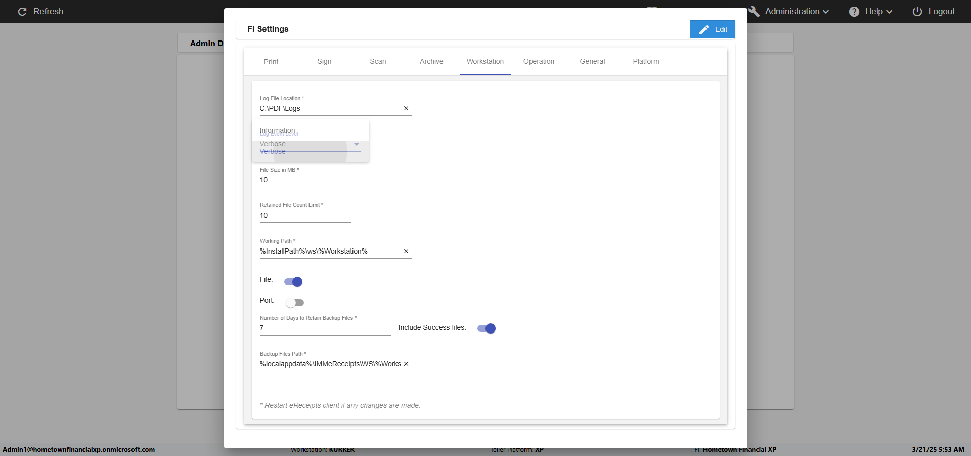Click the Retained File Count Limit field
This screenshot has height=456, width=971.
(x=305, y=215)
